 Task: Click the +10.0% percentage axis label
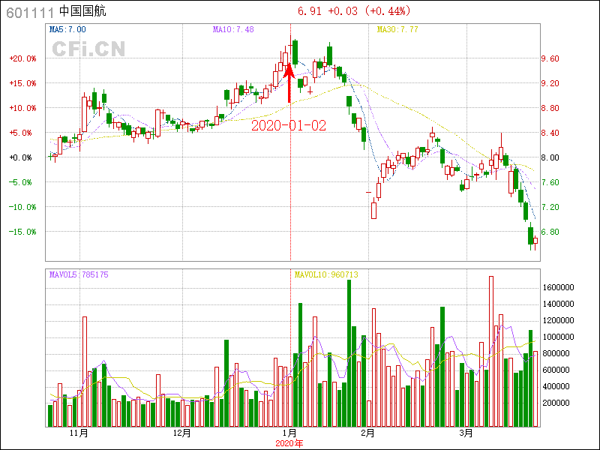23,108
